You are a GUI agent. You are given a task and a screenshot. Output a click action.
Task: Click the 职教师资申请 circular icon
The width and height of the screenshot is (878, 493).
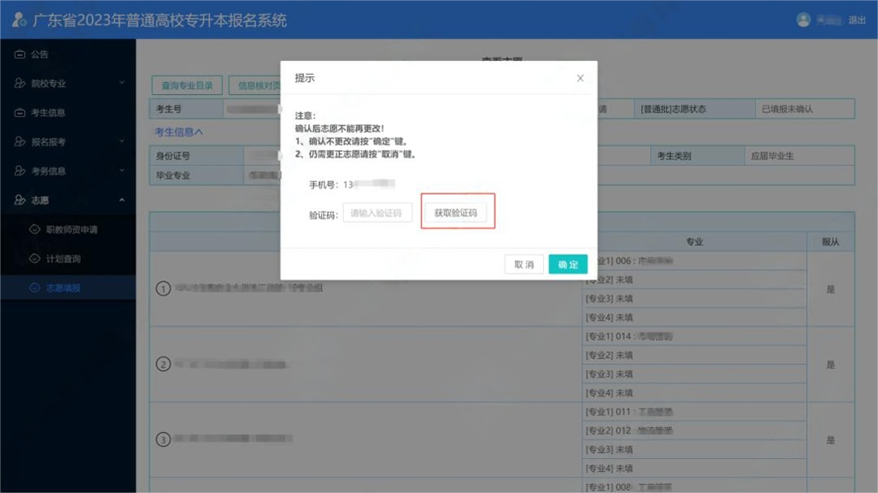click(x=36, y=230)
